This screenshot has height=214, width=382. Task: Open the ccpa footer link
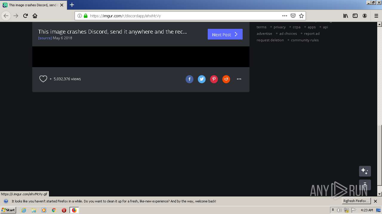[297, 27]
